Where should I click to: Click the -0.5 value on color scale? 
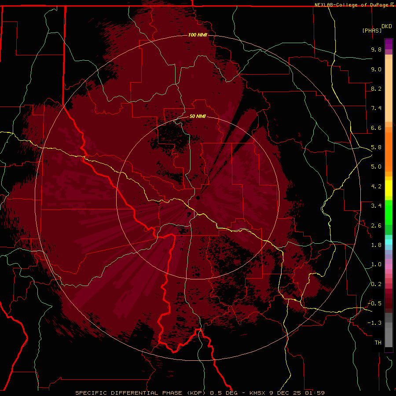375,304
